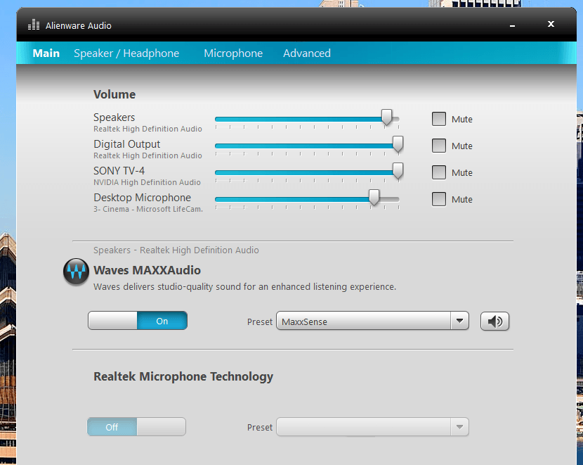Turn on Realtek Microphone Technology toggle
Image resolution: width=583 pixels, height=465 pixels.
(161, 427)
